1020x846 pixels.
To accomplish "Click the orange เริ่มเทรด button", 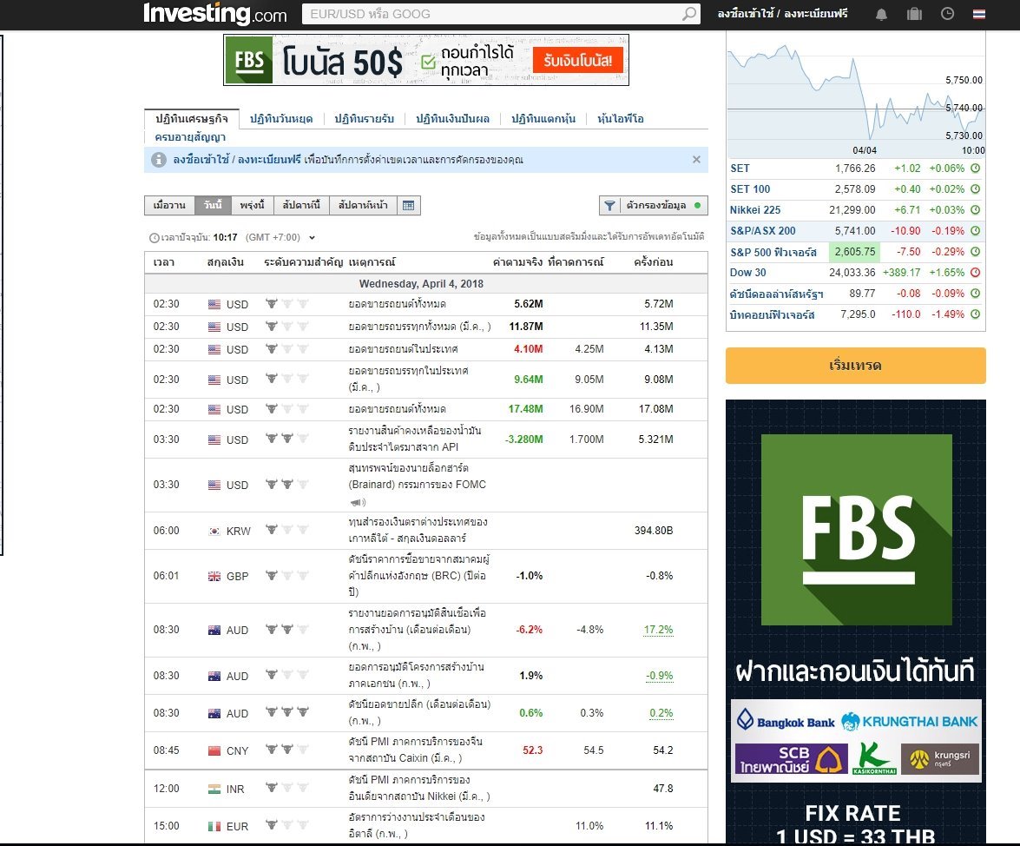I will (x=855, y=366).
